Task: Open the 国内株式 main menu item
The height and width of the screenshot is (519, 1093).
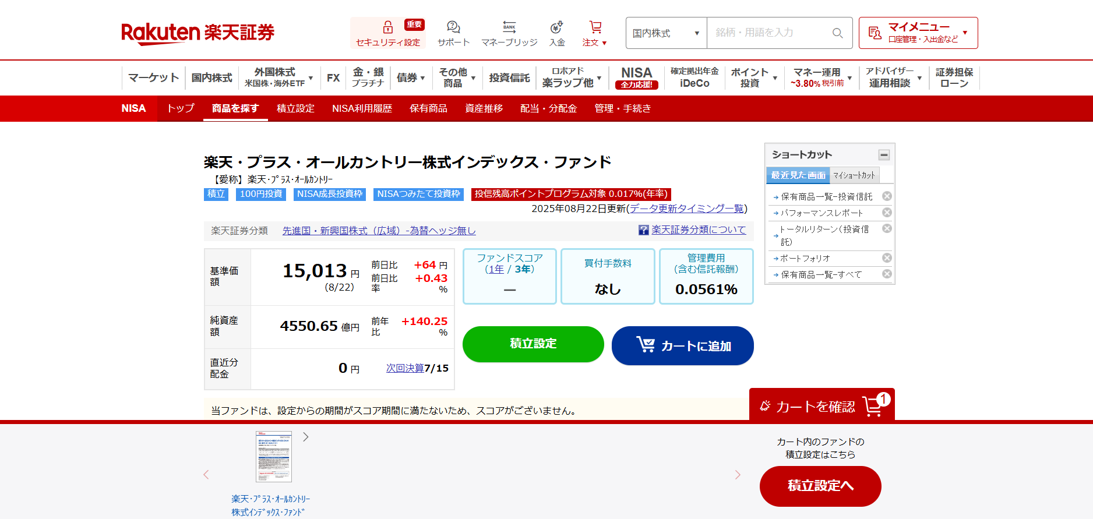Action: coord(211,77)
